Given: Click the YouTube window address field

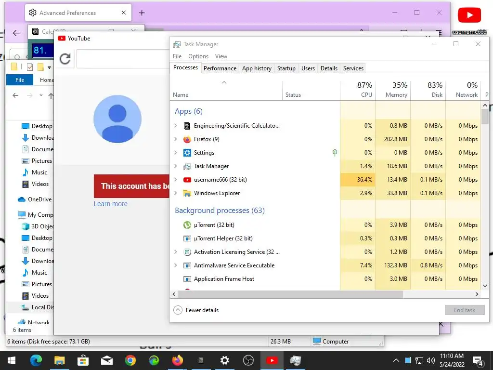Looking at the screenshot, I should click(x=123, y=59).
